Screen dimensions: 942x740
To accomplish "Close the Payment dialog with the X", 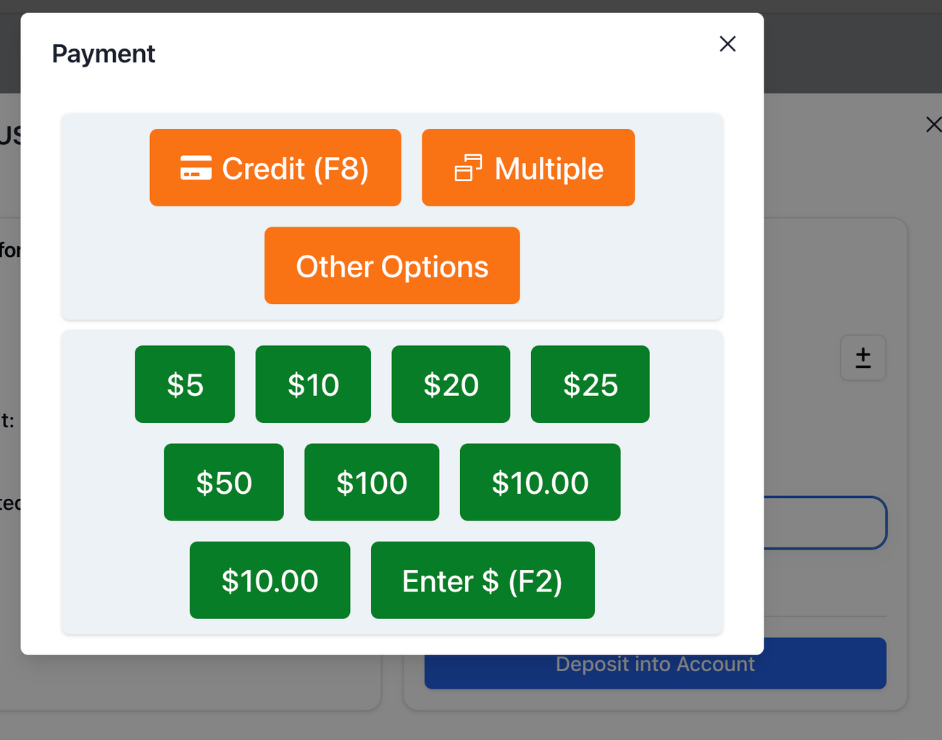I will 728,44.
